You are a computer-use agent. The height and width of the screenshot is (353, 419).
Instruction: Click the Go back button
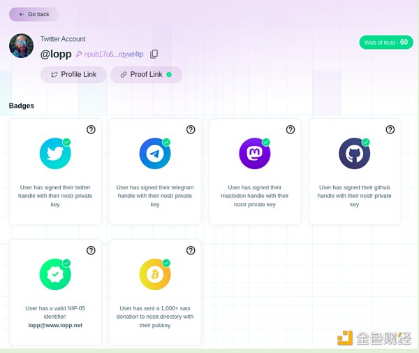coord(34,14)
